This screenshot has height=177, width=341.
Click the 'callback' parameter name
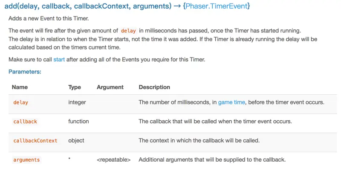click(25, 122)
